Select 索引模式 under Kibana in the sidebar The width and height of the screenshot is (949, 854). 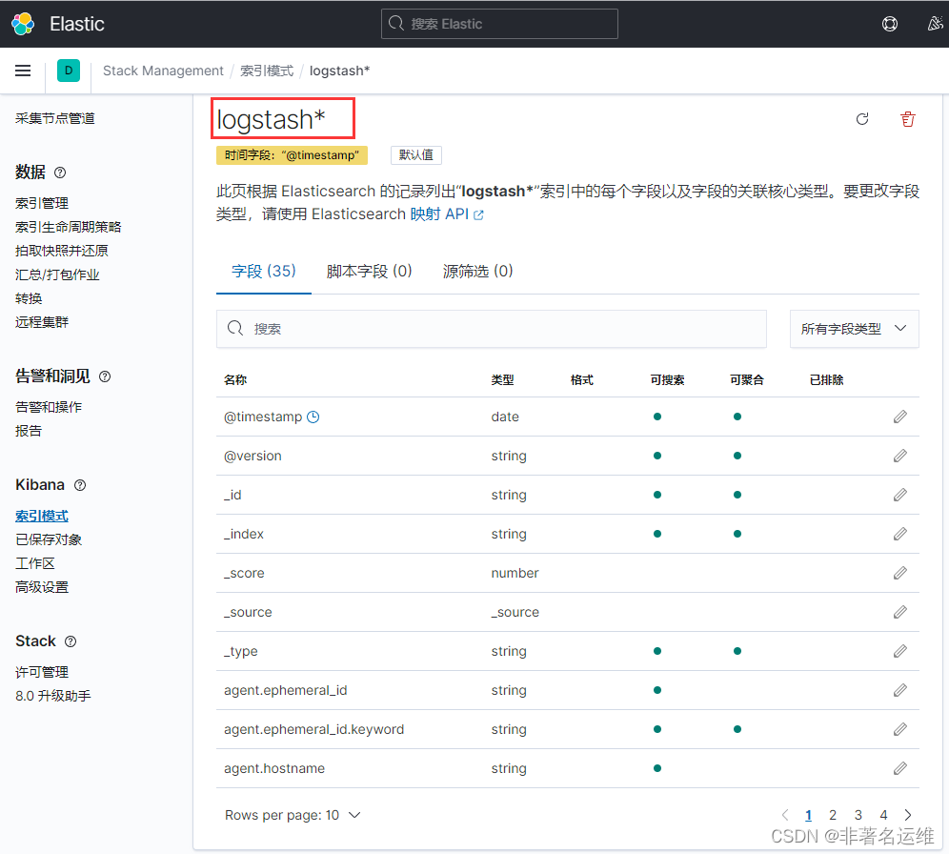42,516
